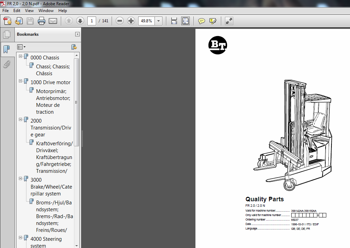The image size is (350, 248).
Task: Switch to read mode fullscreen icon
Action: click(229, 21)
